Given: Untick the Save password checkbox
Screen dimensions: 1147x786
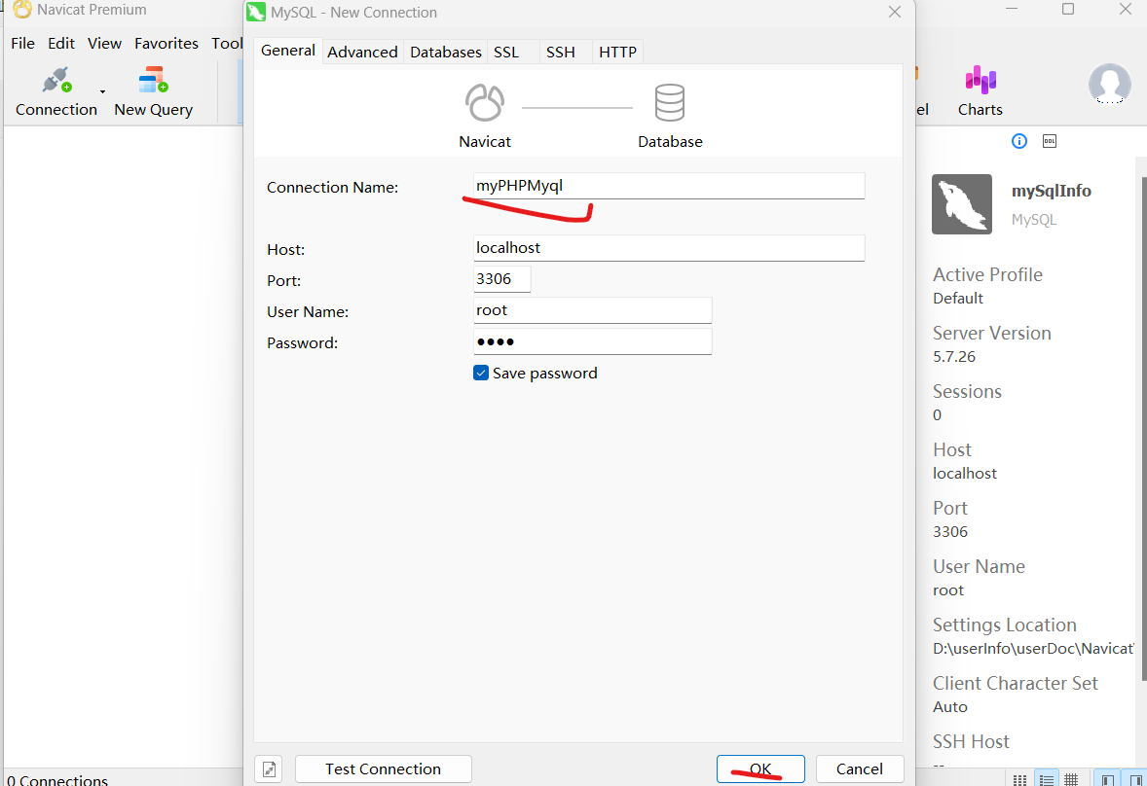Looking at the screenshot, I should coord(481,374).
